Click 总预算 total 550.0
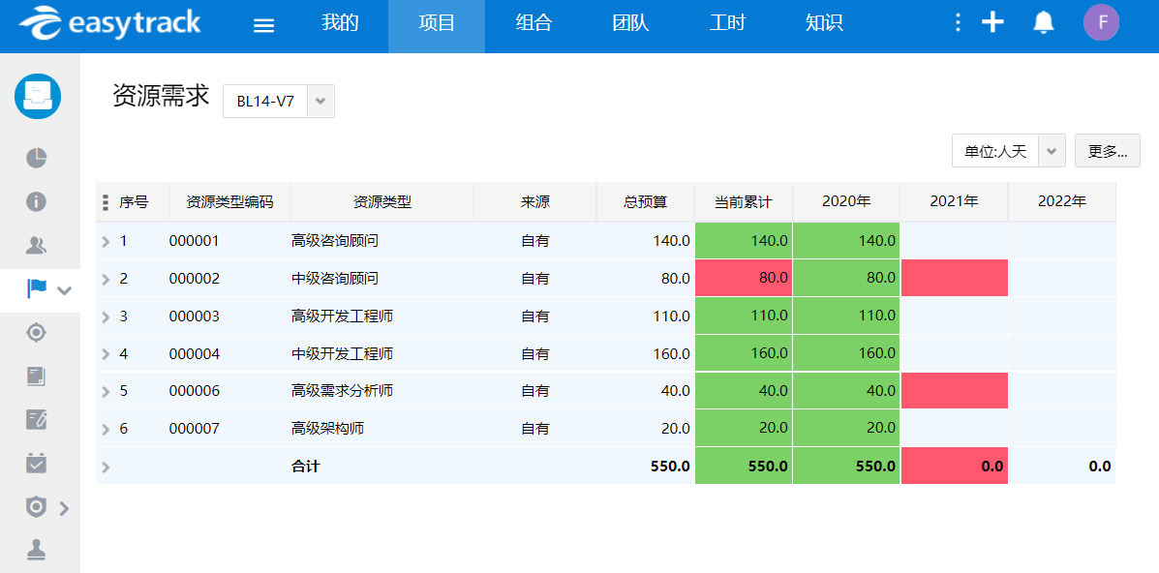Viewport: 1159px width, 573px height. pos(670,467)
